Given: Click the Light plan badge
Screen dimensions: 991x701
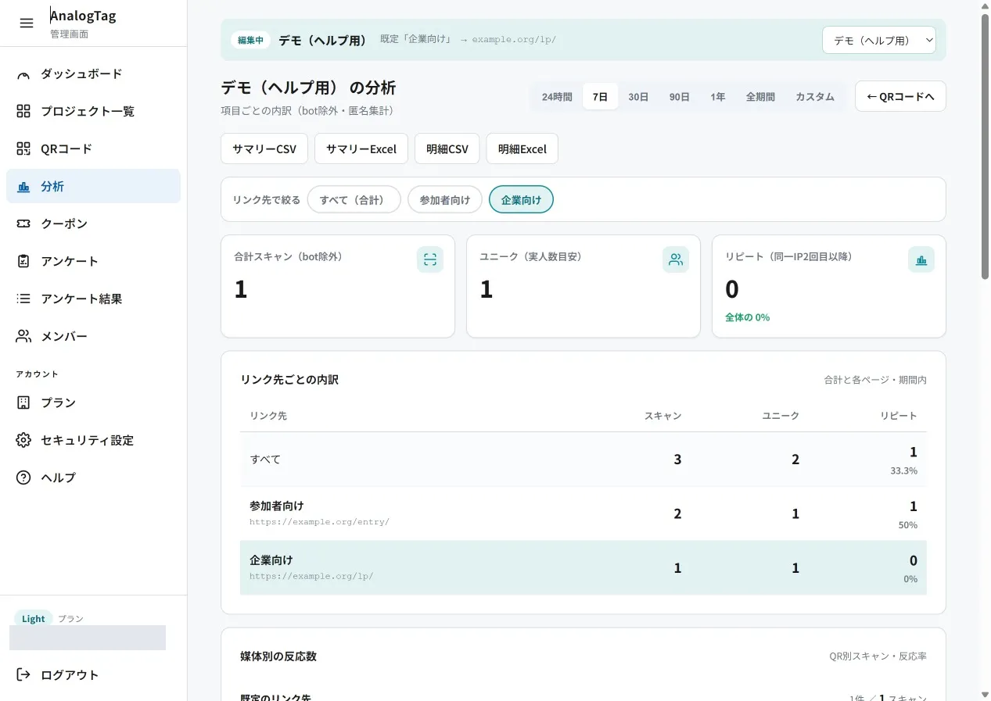Looking at the screenshot, I should pyautogui.click(x=34, y=619).
